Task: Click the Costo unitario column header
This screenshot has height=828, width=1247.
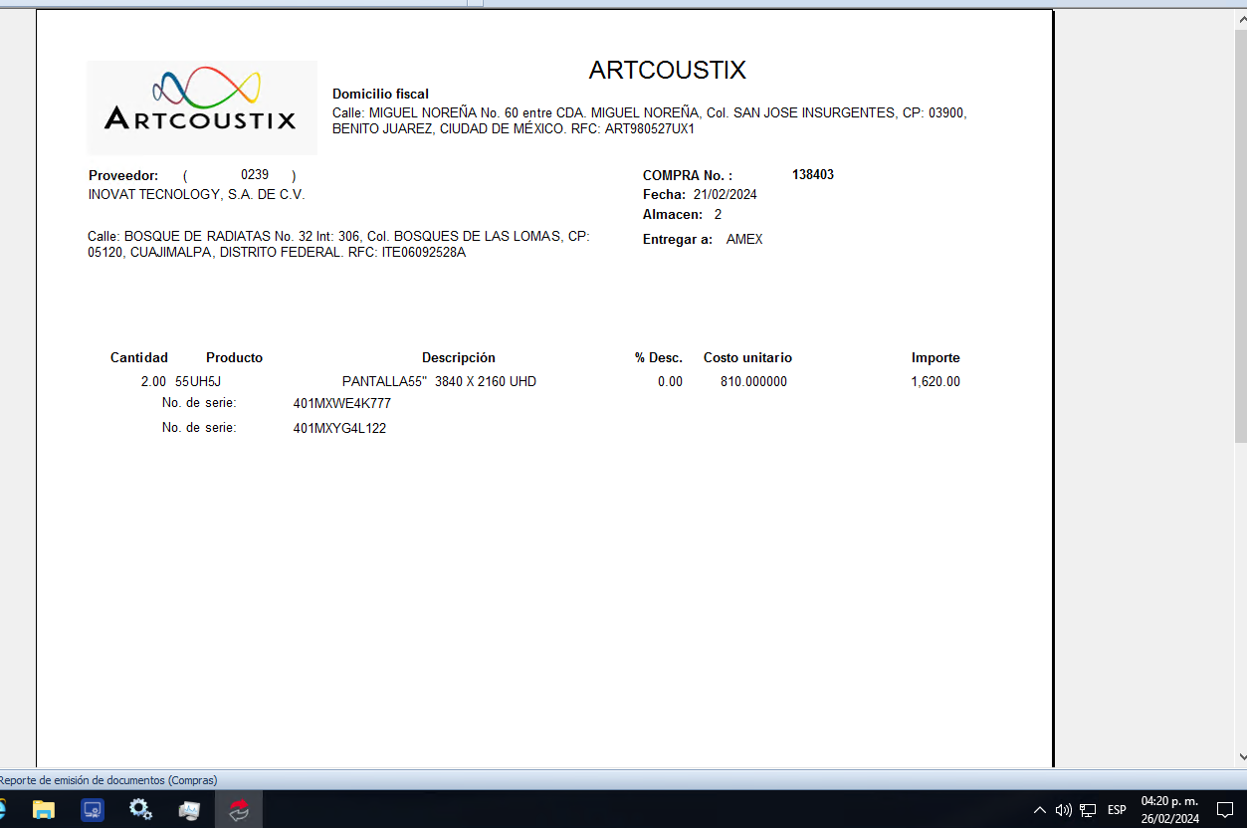Action: [x=747, y=357]
